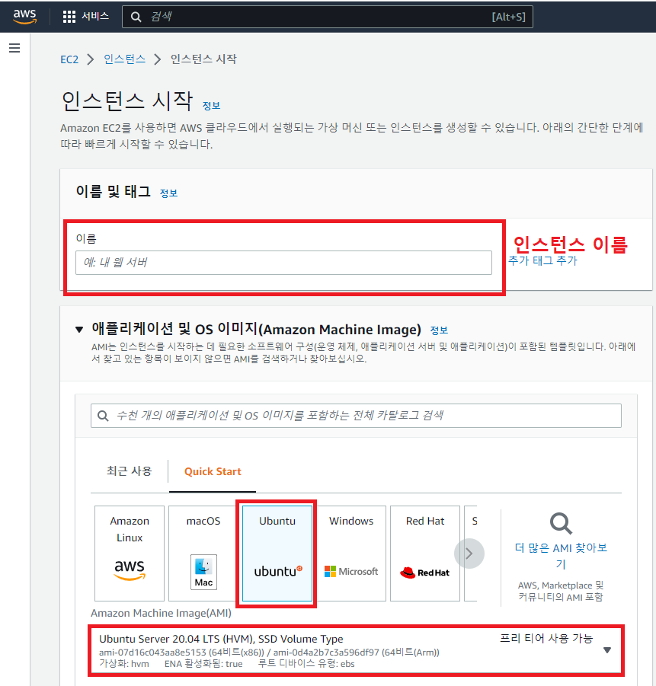Open 정보 link next to Amazon Machine Image heading

[439, 330]
